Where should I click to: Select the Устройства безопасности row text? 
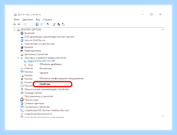pos(38,114)
